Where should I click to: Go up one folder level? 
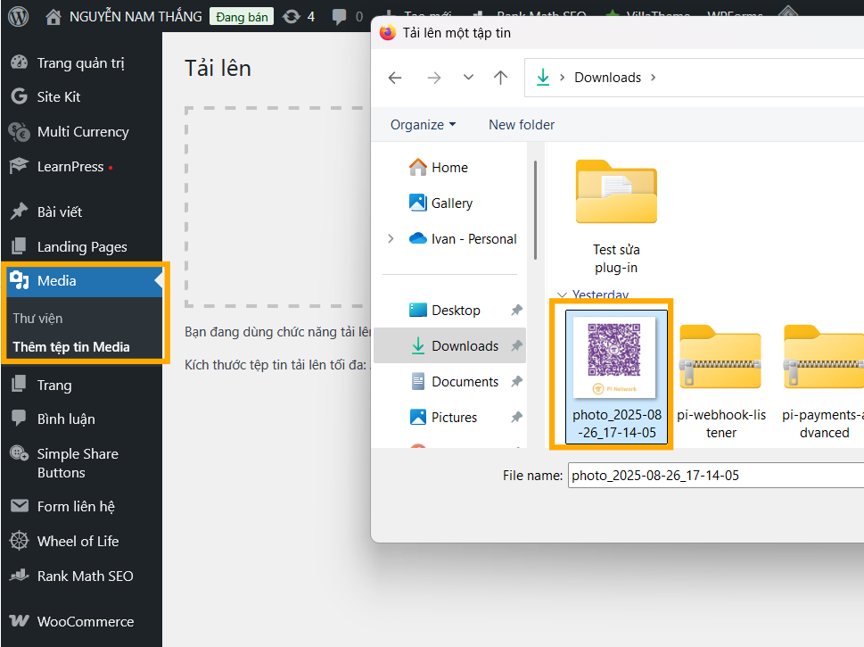point(500,78)
